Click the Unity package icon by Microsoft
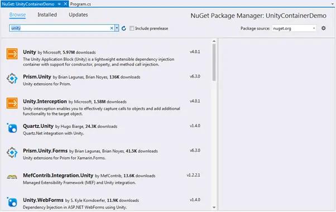The height and width of the screenshot is (212, 336). click(x=12, y=54)
